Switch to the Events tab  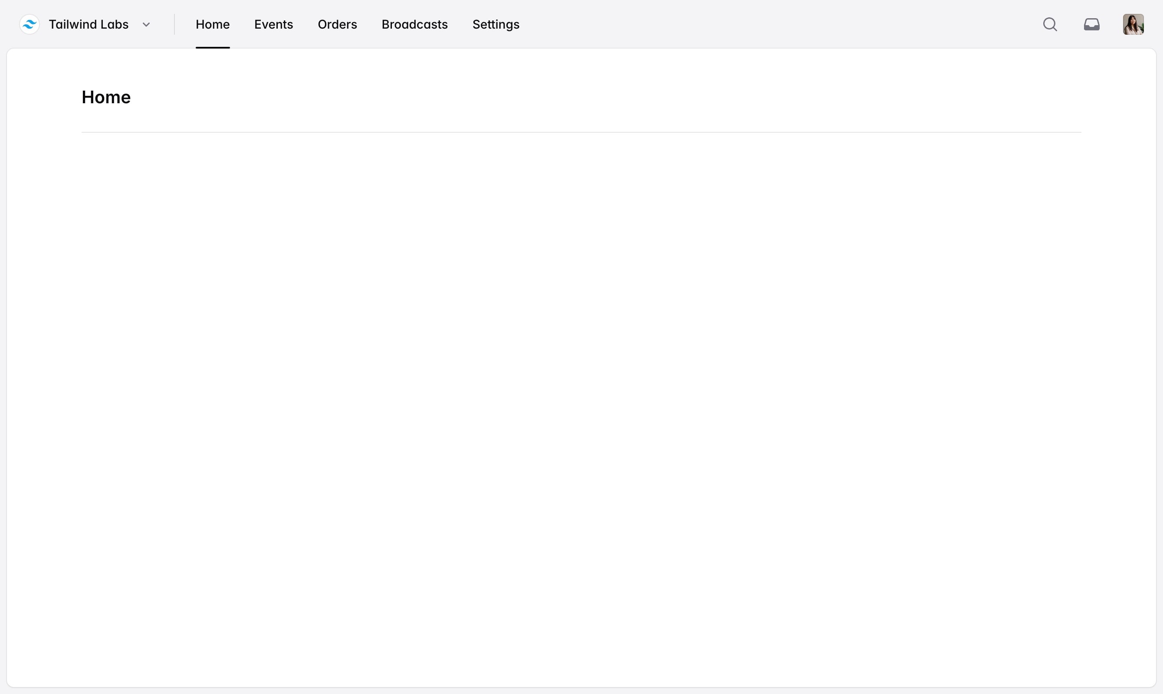click(x=273, y=24)
